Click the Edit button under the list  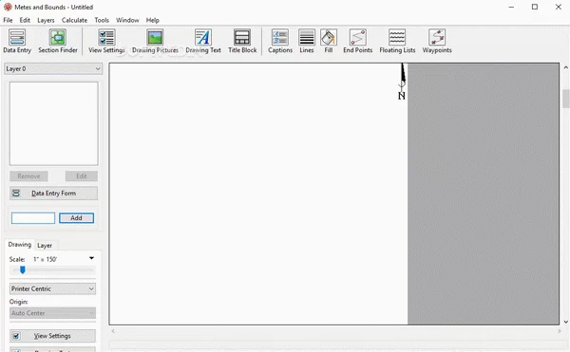pos(82,176)
